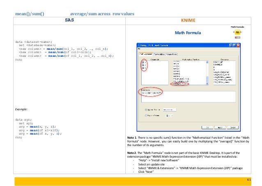The image size is (262, 186).
Task: Click the page number 61
Action: [x=249, y=180]
